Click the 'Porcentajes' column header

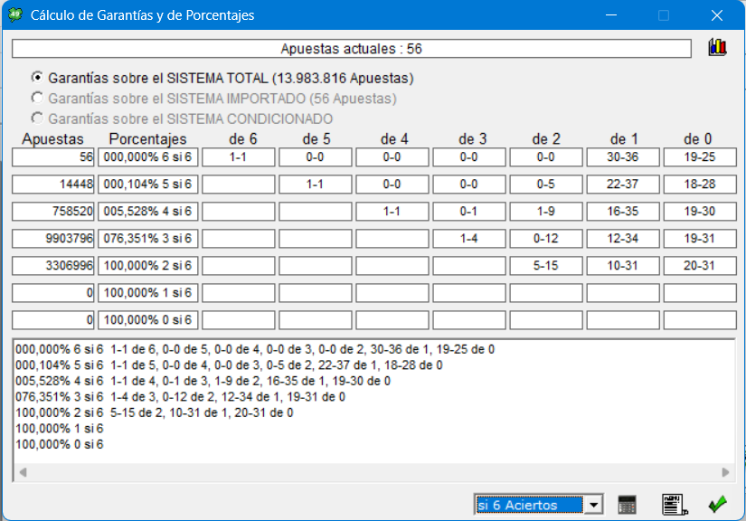coord(148,139)
